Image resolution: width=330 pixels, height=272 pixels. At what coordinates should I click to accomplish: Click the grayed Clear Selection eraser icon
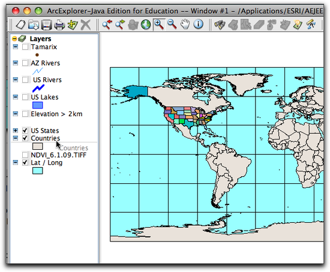pyautogui.click(x=259, y=25)
